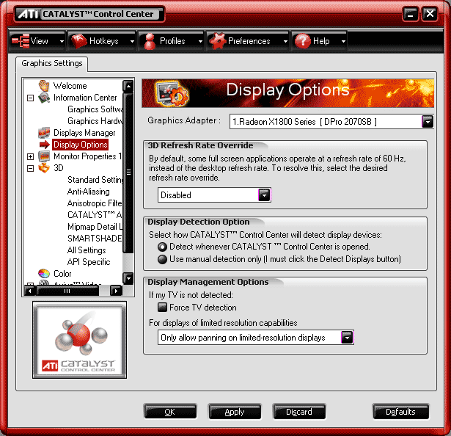Click the Color wheel icon
451x436 pixels.
coord(44,273)
